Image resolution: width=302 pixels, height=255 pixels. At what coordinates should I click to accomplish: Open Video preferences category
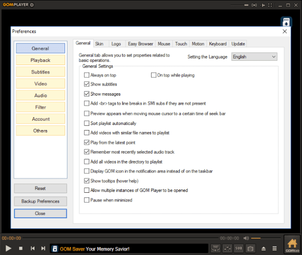click(41, 84)
